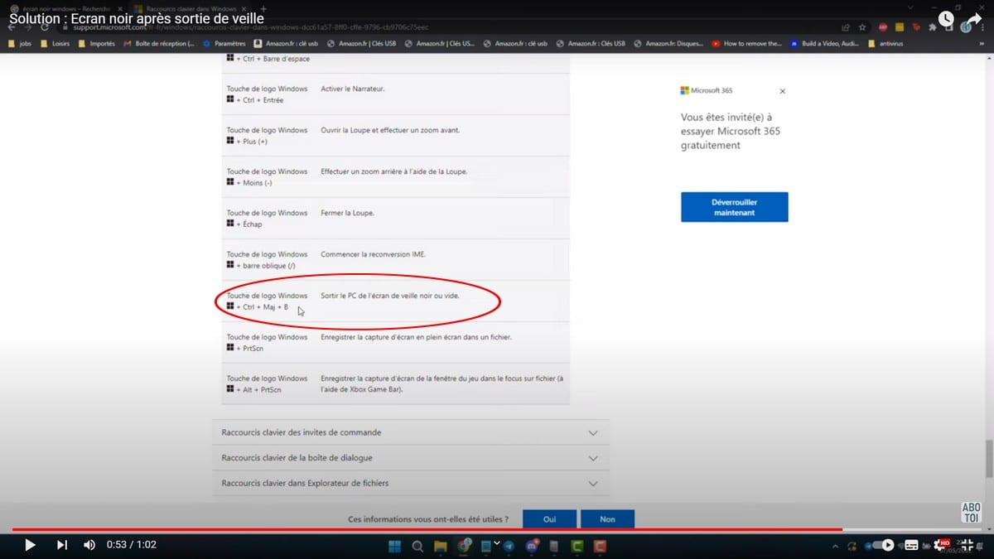Answer Non to the feedback question
Screen dimensions: 994x559
(x=607, y=519)
